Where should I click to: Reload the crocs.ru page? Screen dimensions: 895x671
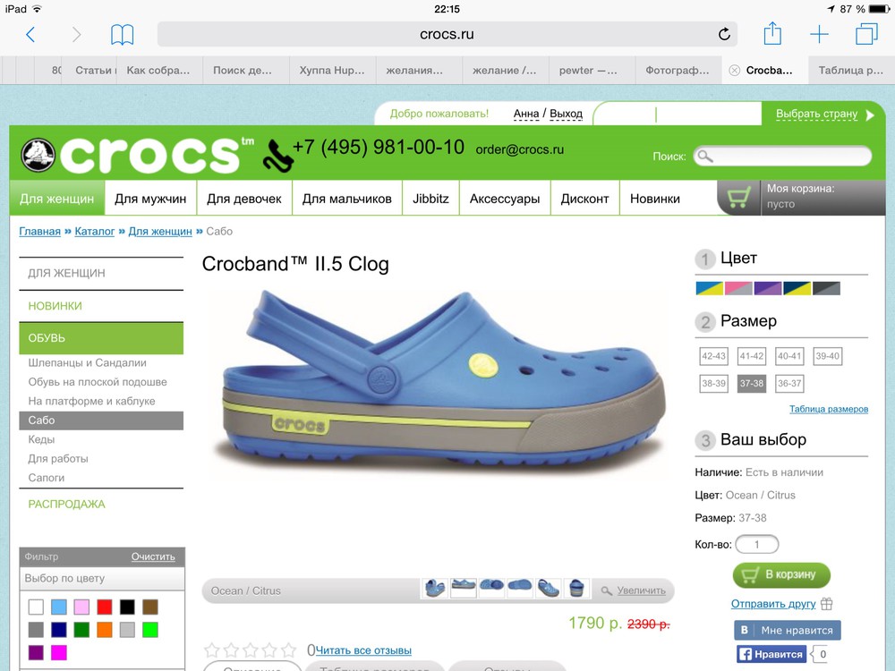724,34
